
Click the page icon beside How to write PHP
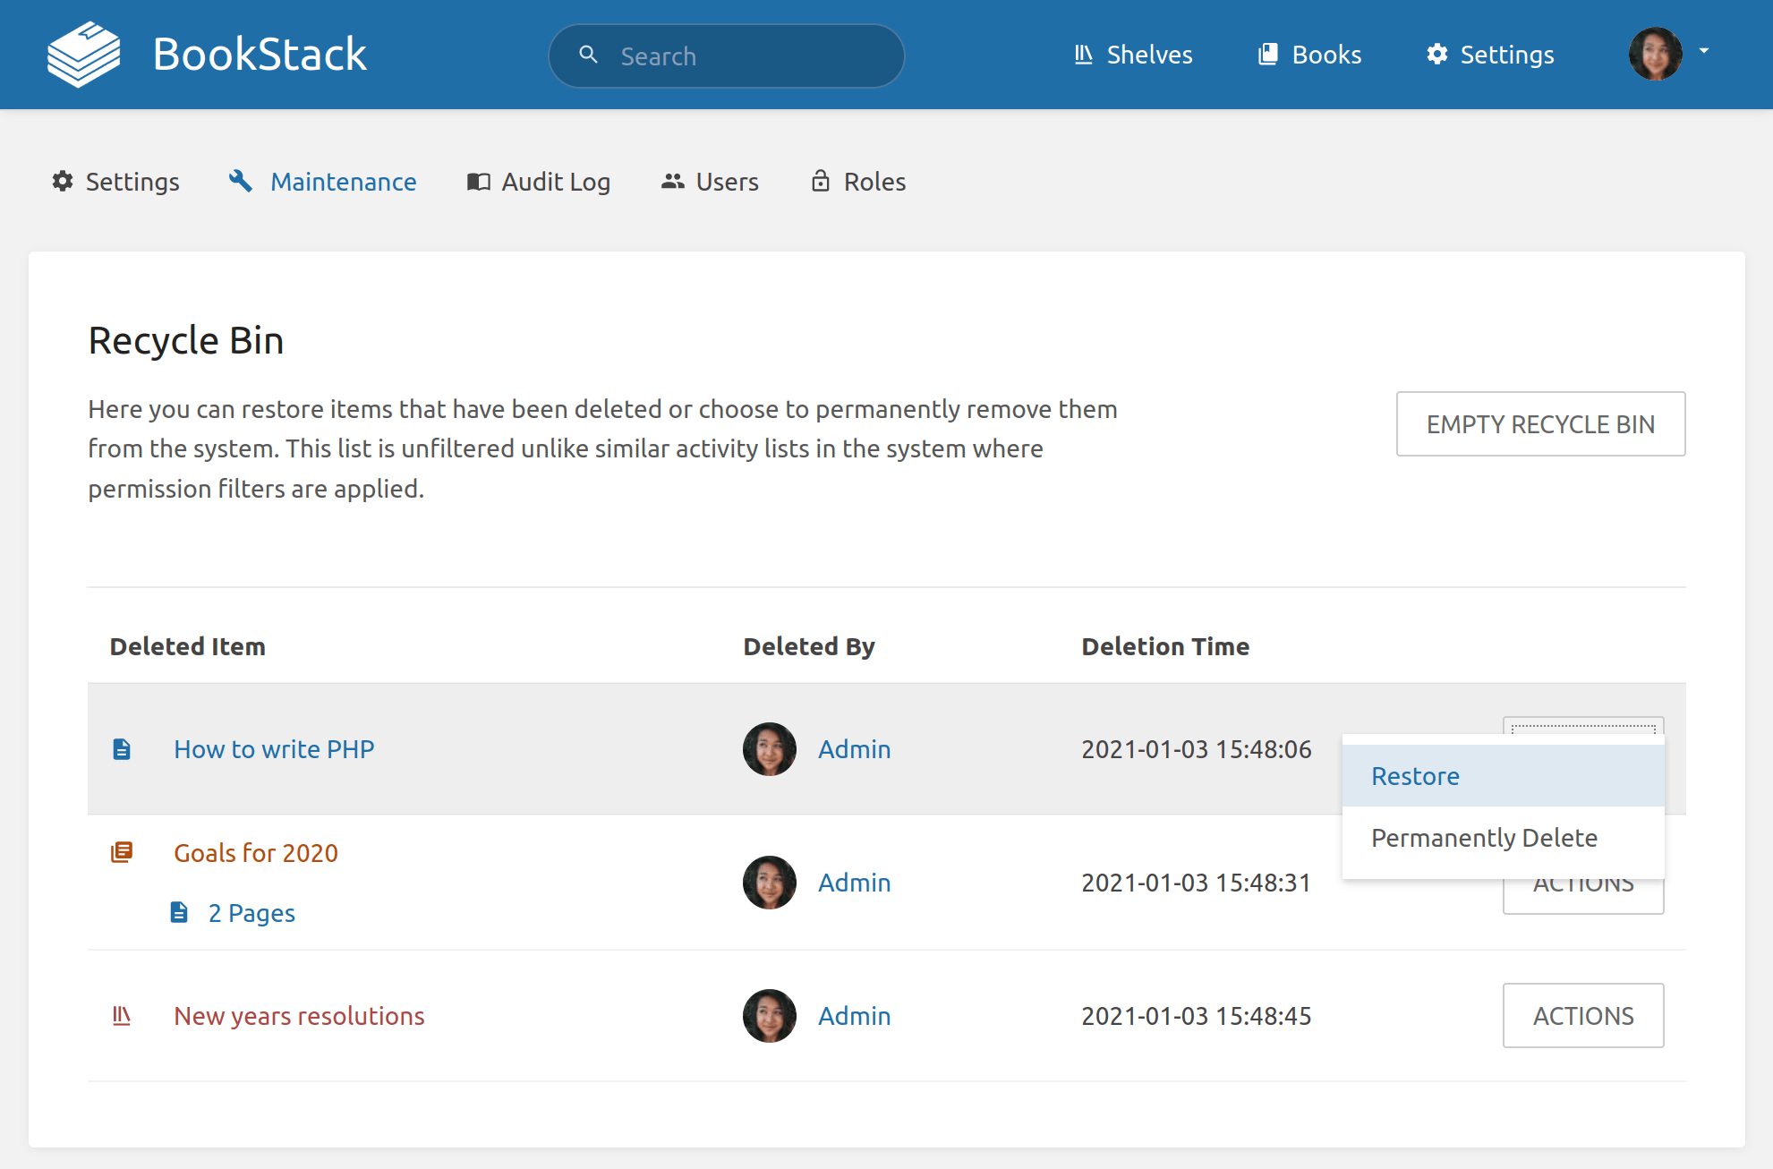point(122,749)
